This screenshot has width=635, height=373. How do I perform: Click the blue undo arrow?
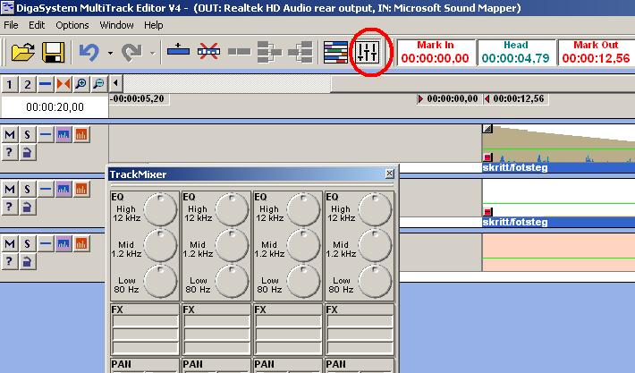(89, 52)
